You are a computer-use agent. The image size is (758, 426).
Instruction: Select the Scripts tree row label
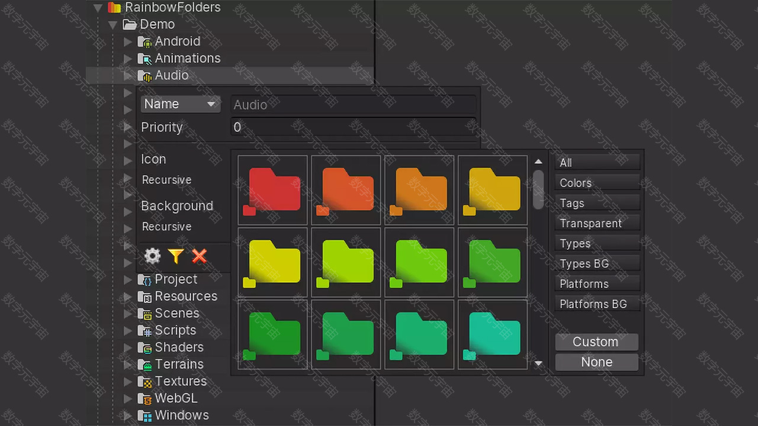point(175,331)
